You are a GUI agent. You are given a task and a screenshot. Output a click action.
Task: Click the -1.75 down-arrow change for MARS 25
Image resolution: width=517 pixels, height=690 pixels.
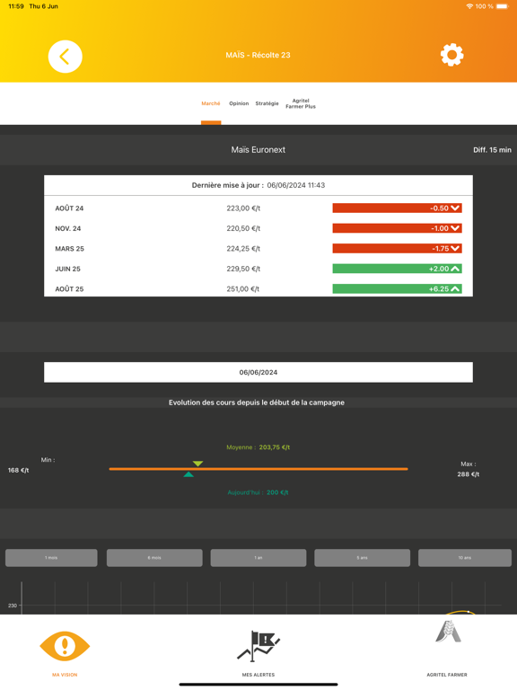click(397, 249)
